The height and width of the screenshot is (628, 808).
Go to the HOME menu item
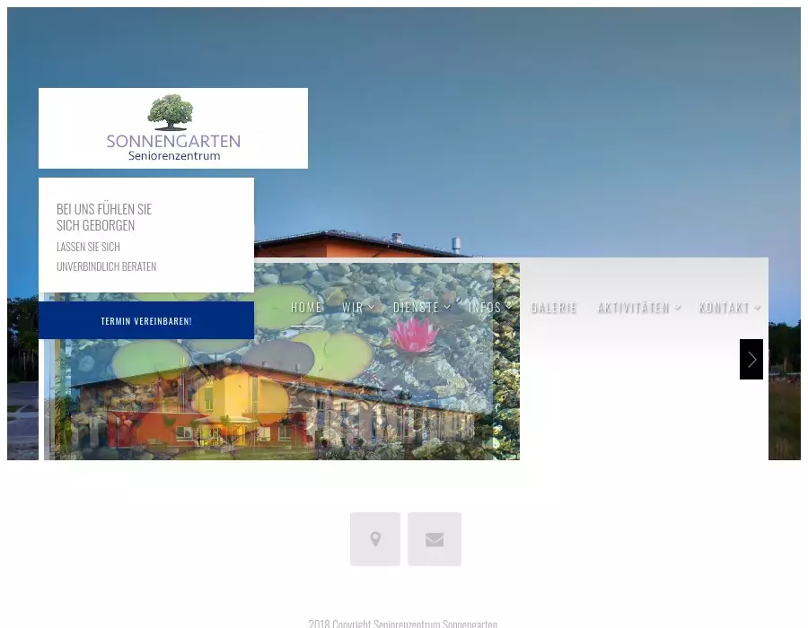306,308
